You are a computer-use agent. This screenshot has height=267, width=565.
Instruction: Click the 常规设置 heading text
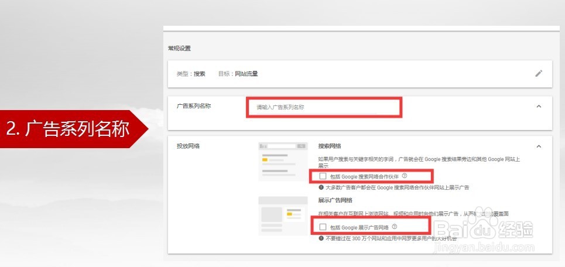pos(179,48)
